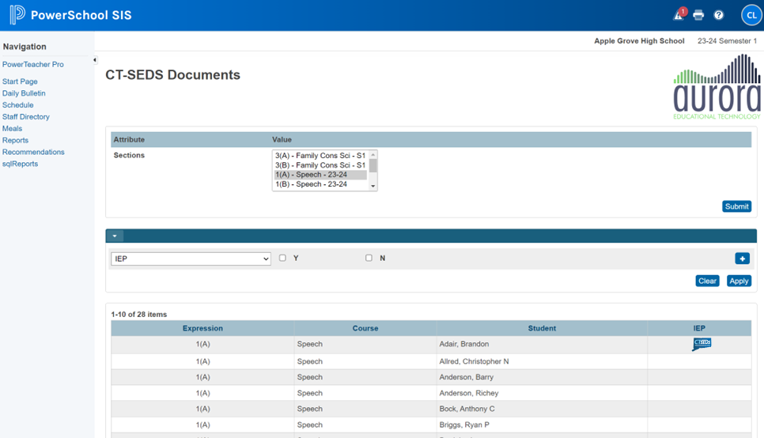Viewport: 764px width, 438px height.
Task: Select 3(A) Family Cons Sci section
Action: [x=320, y=156]
